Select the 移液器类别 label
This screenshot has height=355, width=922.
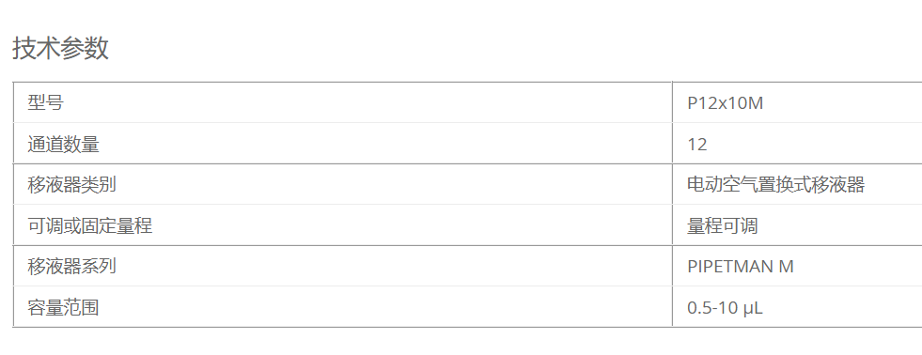pos(71,185)
